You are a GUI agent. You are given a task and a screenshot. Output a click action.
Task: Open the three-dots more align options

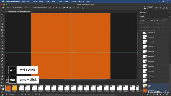coord(78,8)
